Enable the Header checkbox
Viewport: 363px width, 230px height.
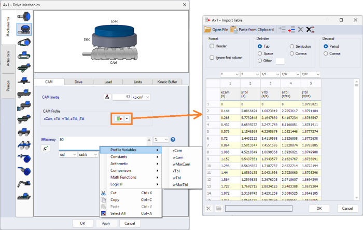click(x=212, y=46)
